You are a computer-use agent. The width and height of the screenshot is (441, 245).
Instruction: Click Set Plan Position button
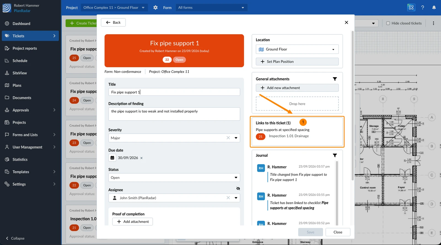[297, 62]
